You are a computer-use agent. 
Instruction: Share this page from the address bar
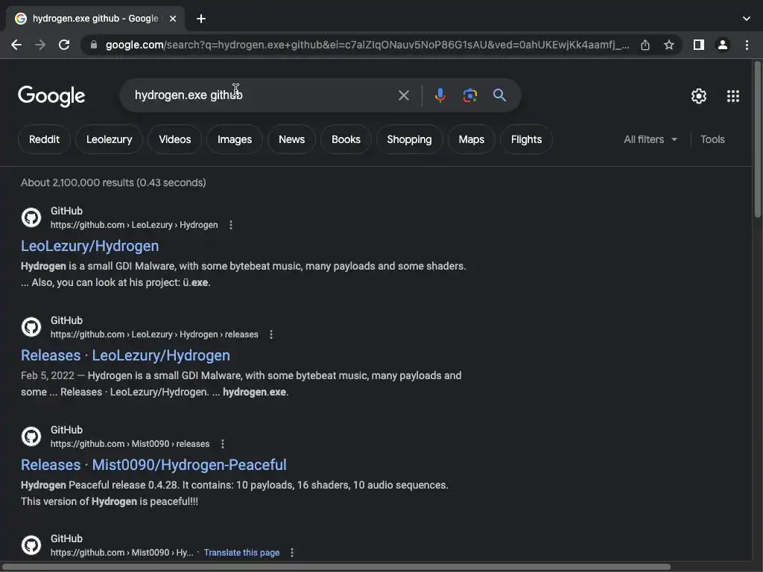(645, 45)
